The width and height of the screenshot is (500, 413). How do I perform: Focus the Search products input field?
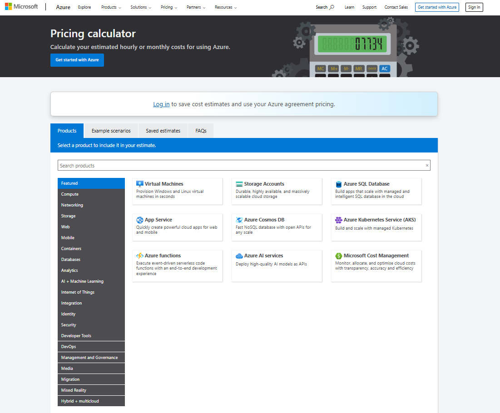coord(244,165)
